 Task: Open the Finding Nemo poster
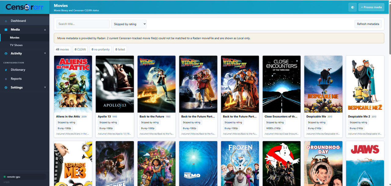(x=198, y=163)
